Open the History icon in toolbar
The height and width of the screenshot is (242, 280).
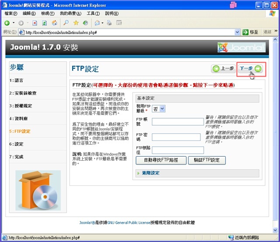[x=86, y=23]
